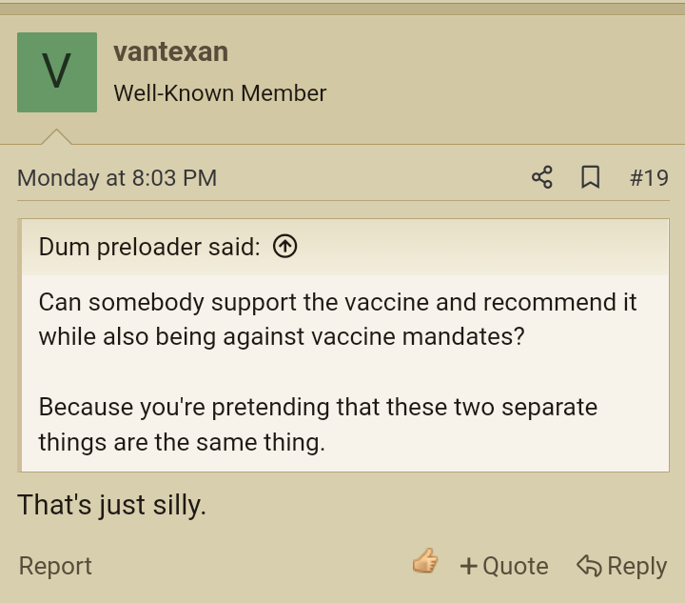Click the pointer notch below the avatar
The height and width of the screenshot is (603, 685).
click(57, 137)
